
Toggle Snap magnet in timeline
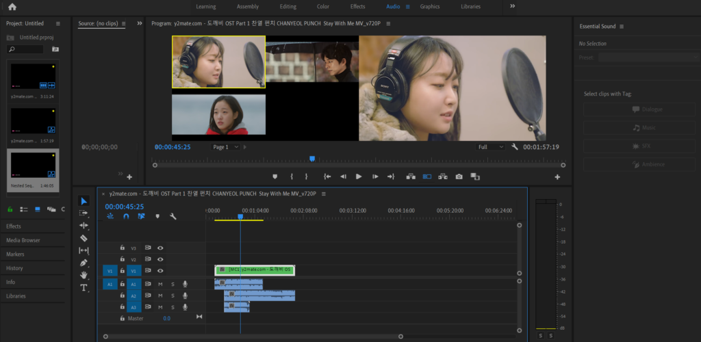click(126, 216)
